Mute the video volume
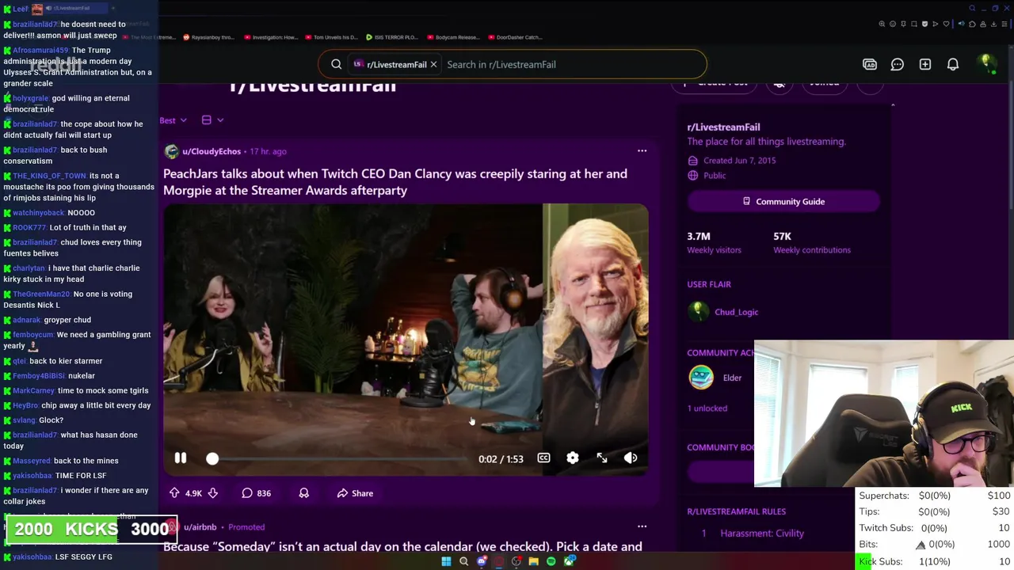 click(631, 458)
